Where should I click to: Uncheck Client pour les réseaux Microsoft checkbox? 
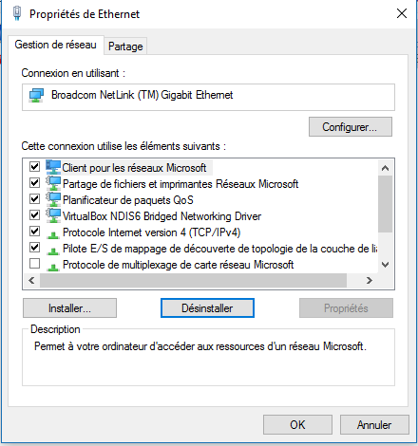tap(34, 166)
